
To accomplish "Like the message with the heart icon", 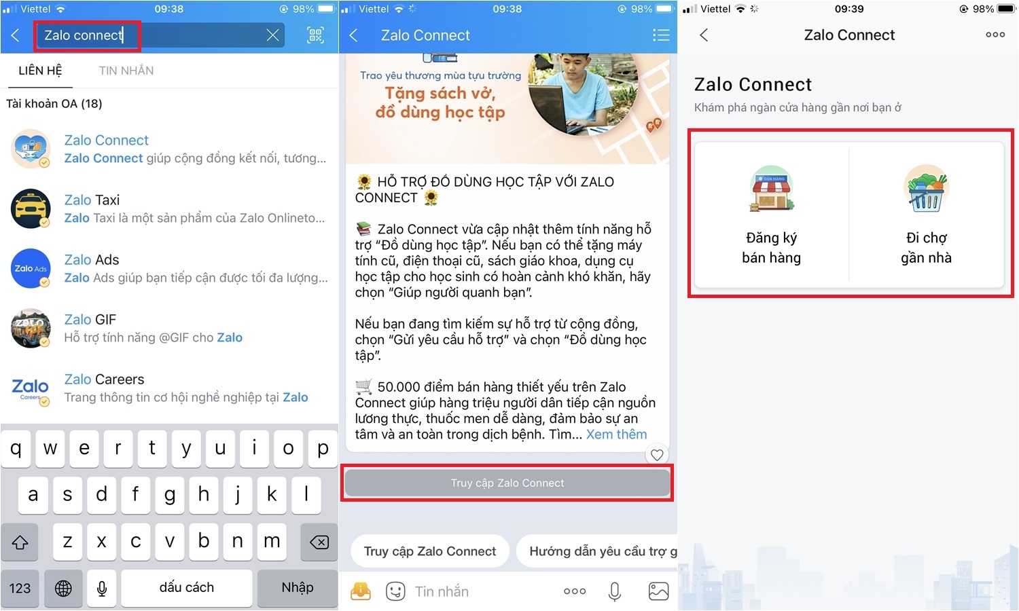I will click(657, 455).
